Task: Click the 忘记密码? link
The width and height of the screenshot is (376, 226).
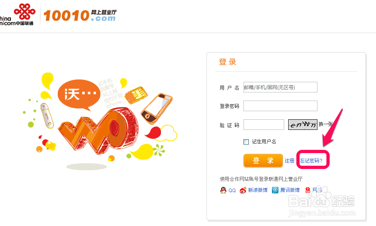Action: pyautogui.click(x=311, y=161)
